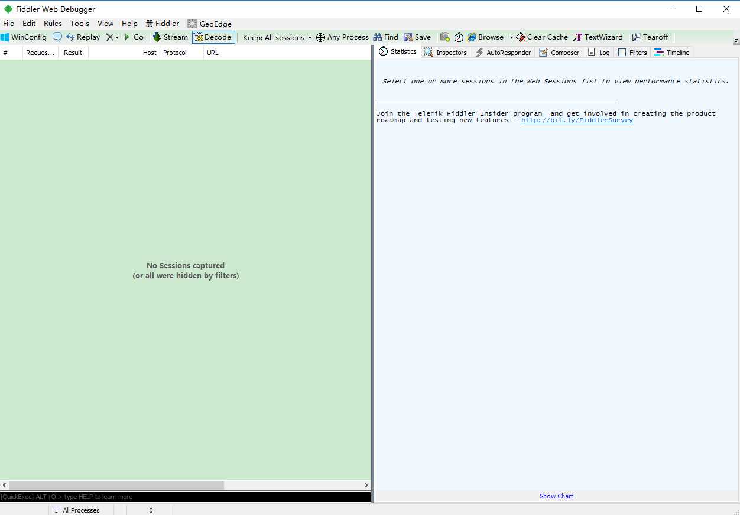This screenshot has height=515, width=740.
Task: Click the Show Chart link
Action: point(556,496)
